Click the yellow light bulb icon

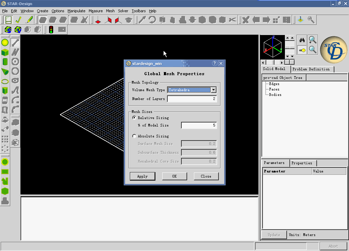[x=302, y=50]
